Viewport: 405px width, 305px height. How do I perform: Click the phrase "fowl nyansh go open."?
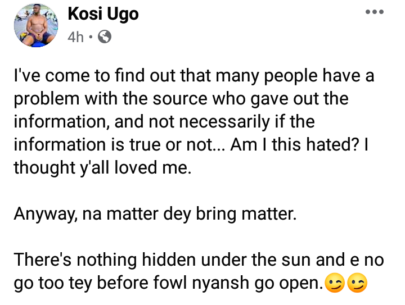click(237, 283)
